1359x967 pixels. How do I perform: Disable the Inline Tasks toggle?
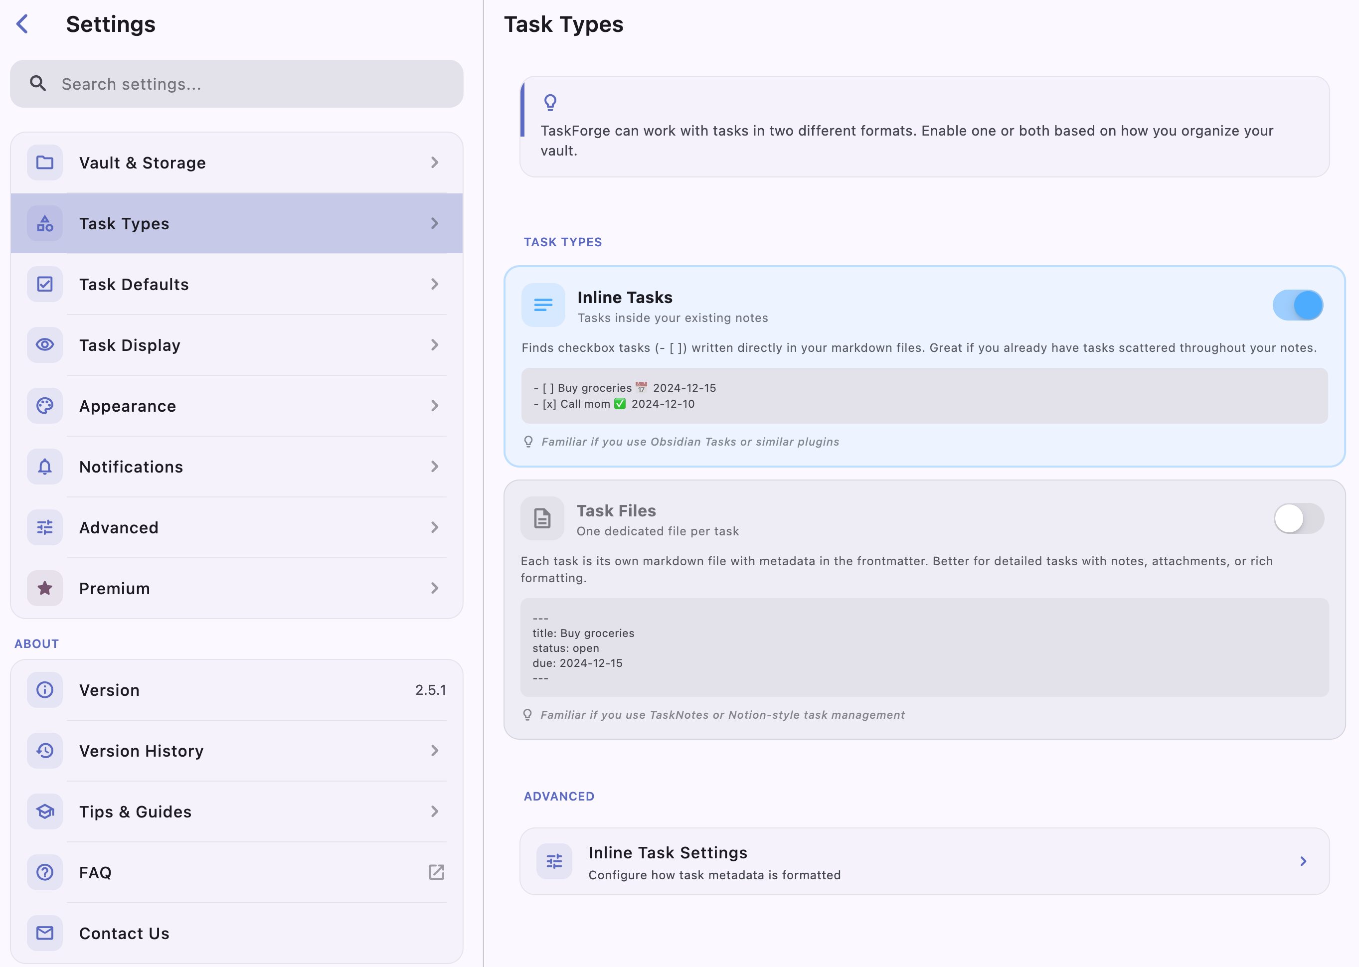1298,306
